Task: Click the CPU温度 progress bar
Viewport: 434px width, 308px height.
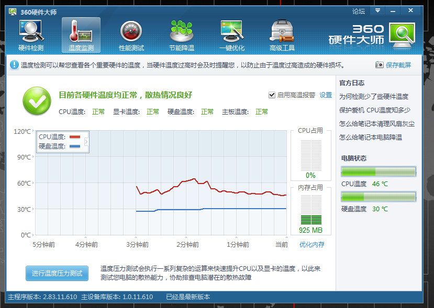Action: tap(379, 172)
